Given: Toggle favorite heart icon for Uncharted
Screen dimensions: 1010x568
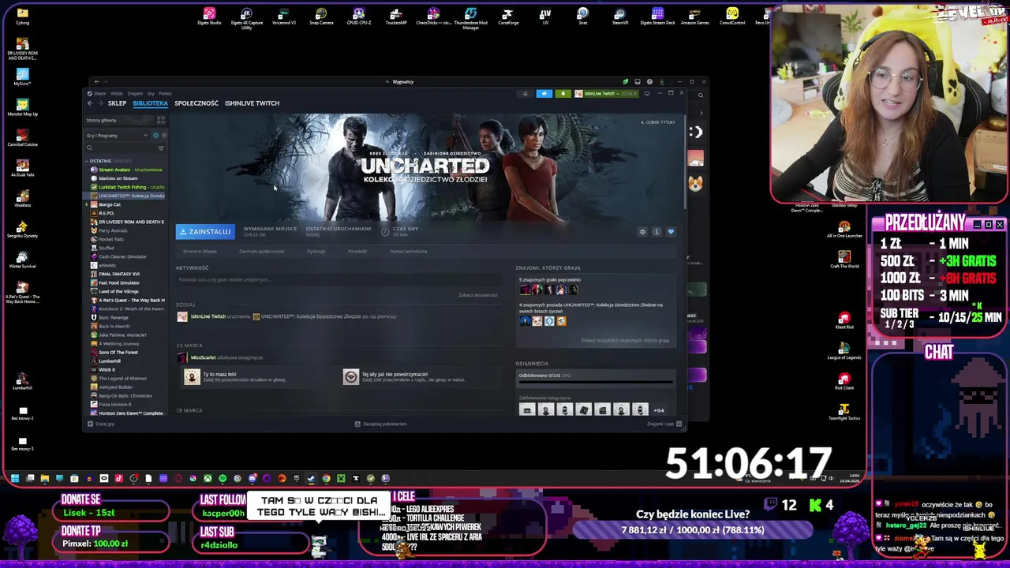Looking at the screenshot, I should click(671, 232).
